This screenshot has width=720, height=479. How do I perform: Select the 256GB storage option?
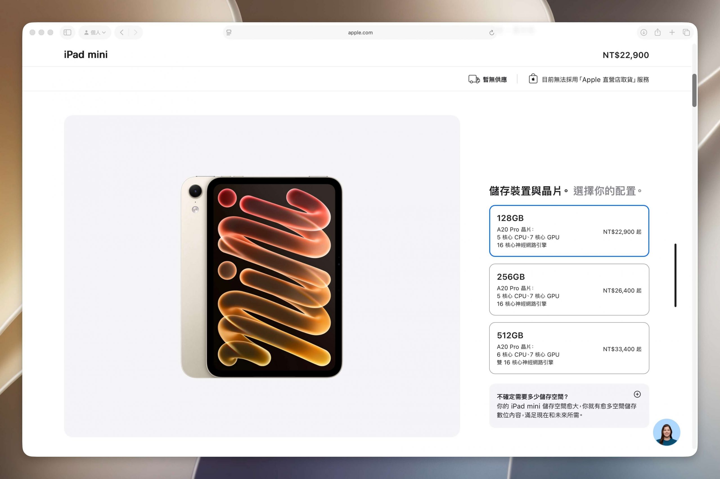coord(569,290)
